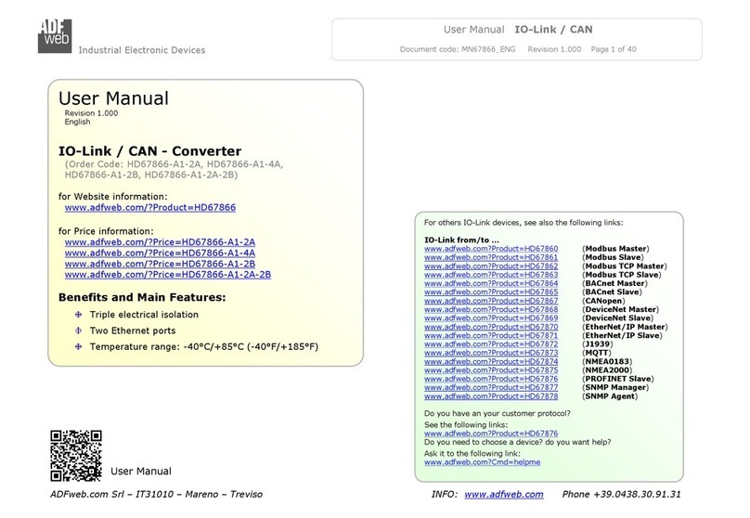
Task: Open the HD67868 DeviceNet Master link
Action: pyautogui.click(x=491, y=309)
